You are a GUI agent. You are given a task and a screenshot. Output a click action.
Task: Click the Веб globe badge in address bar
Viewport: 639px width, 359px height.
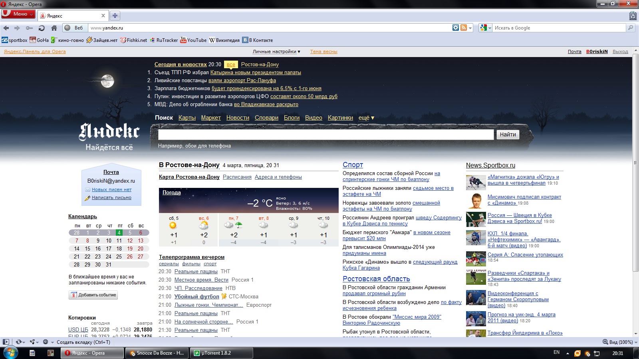pyautogui.click(x=75, y=28)
